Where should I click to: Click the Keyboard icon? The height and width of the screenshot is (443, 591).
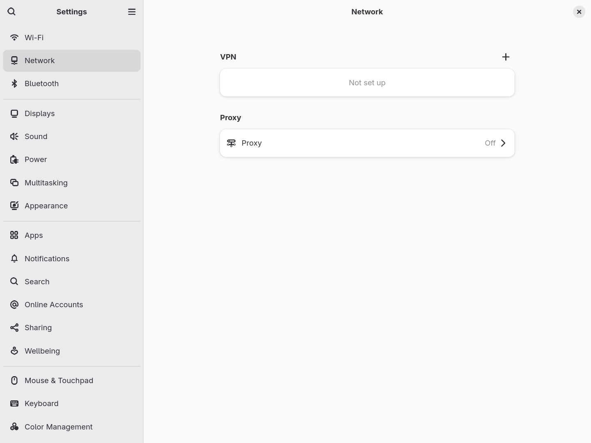pos(14,404)
